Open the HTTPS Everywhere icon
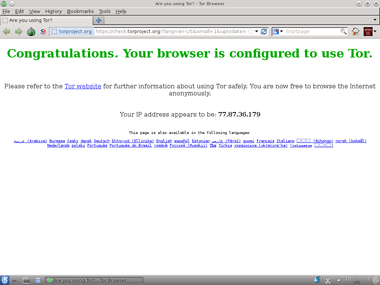380x285 pixels. (368, 32)
